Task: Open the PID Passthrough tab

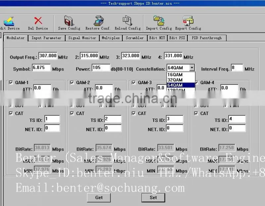Action: [207, 38]
